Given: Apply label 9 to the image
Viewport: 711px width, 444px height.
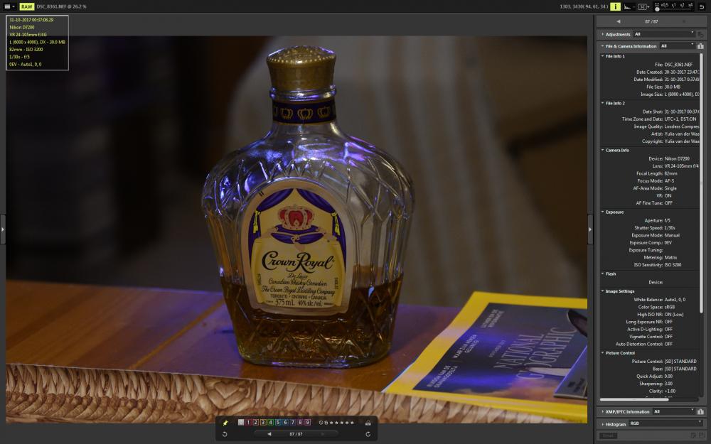Looking at the screenshot, I should coord(307,422).
